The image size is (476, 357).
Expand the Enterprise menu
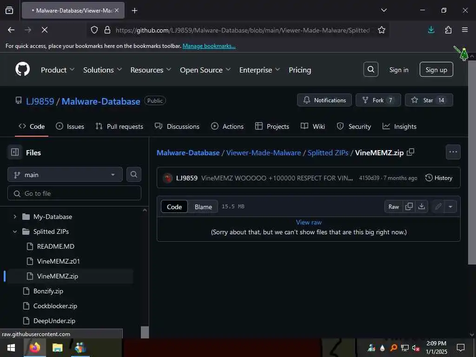[259, 70]
